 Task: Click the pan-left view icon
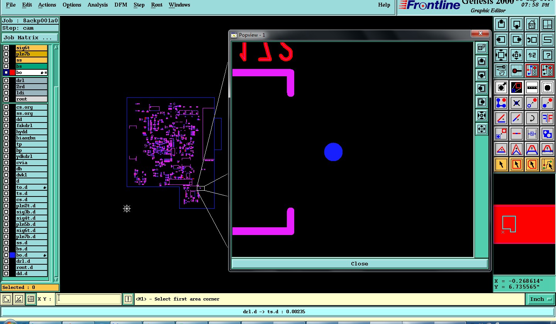pos(501,40)
